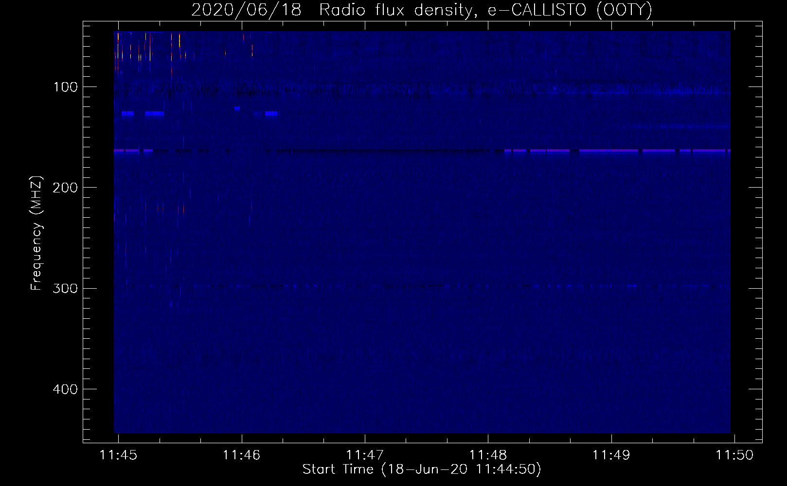The height and width of the screenshot is (486, 787).
Task: Click the 'Start Time (18-Jun-20 11:44:50)' axis label
Action: [422, 469]
